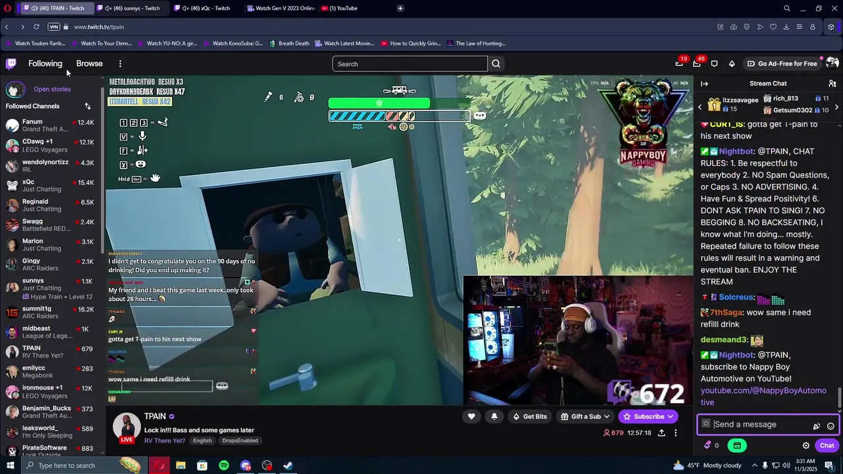Expand the Gift a Sub dropdown
This screenshot has height=474, width=843.
[x=607, y=416]
